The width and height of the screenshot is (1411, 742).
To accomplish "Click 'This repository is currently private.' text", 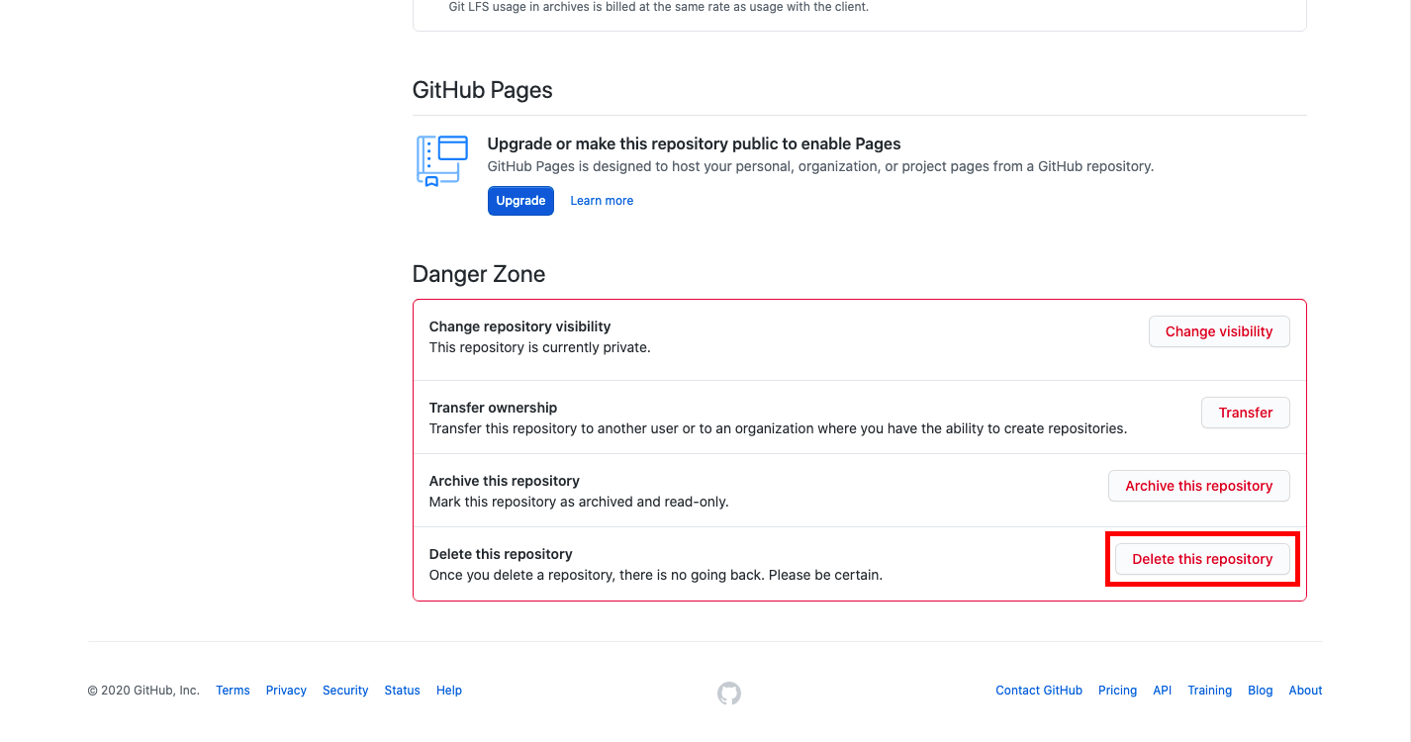I will point(539,348).
